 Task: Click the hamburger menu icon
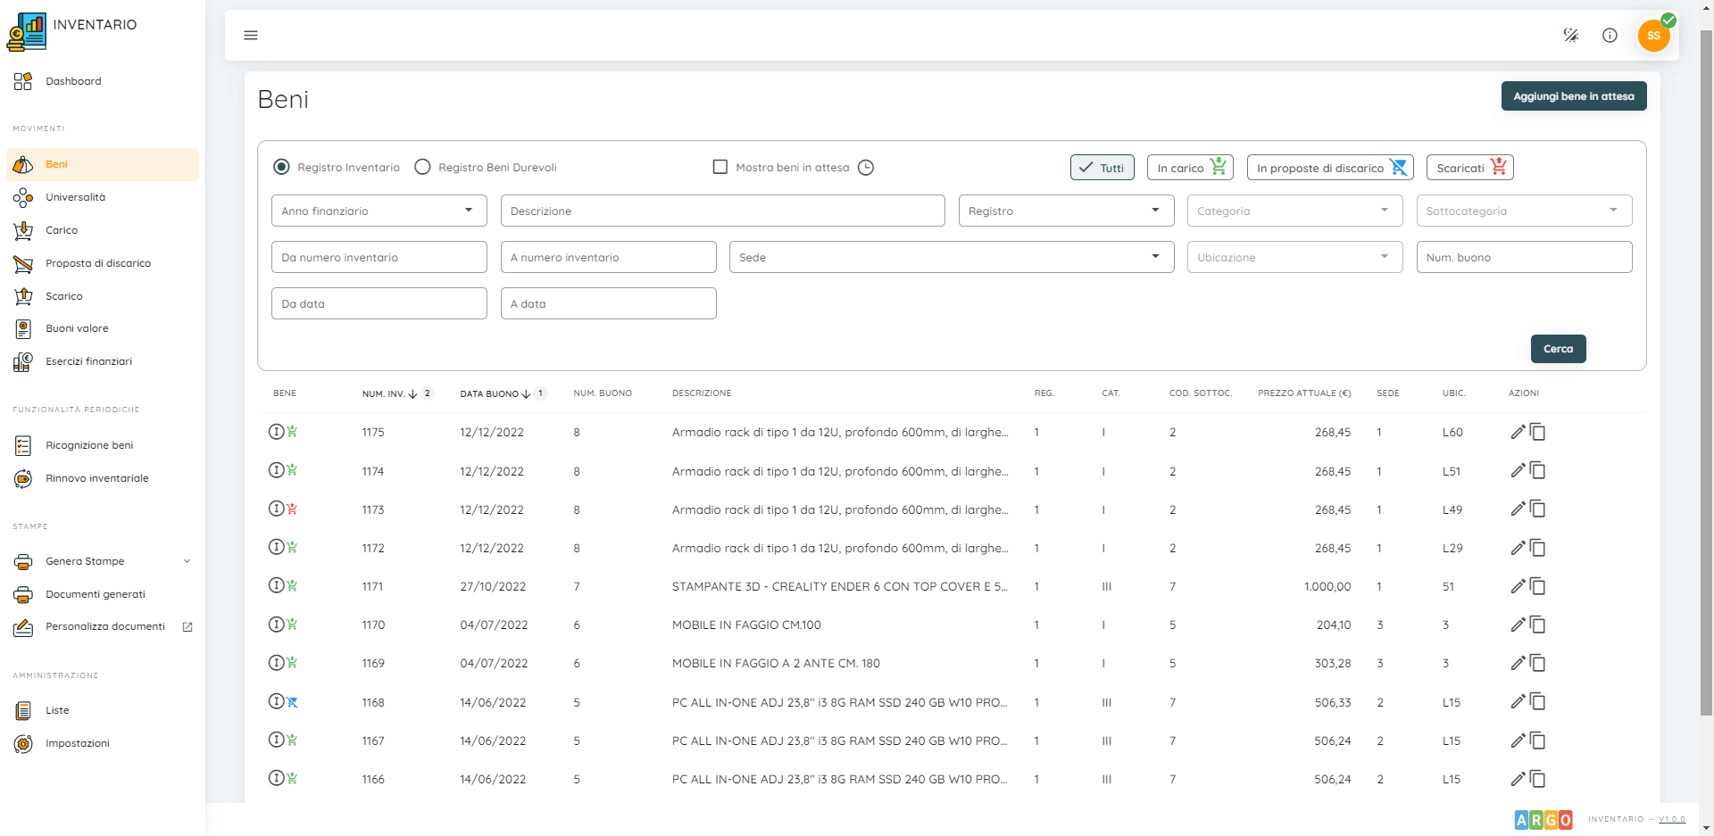pyautogui.click(x=251, y=36)
